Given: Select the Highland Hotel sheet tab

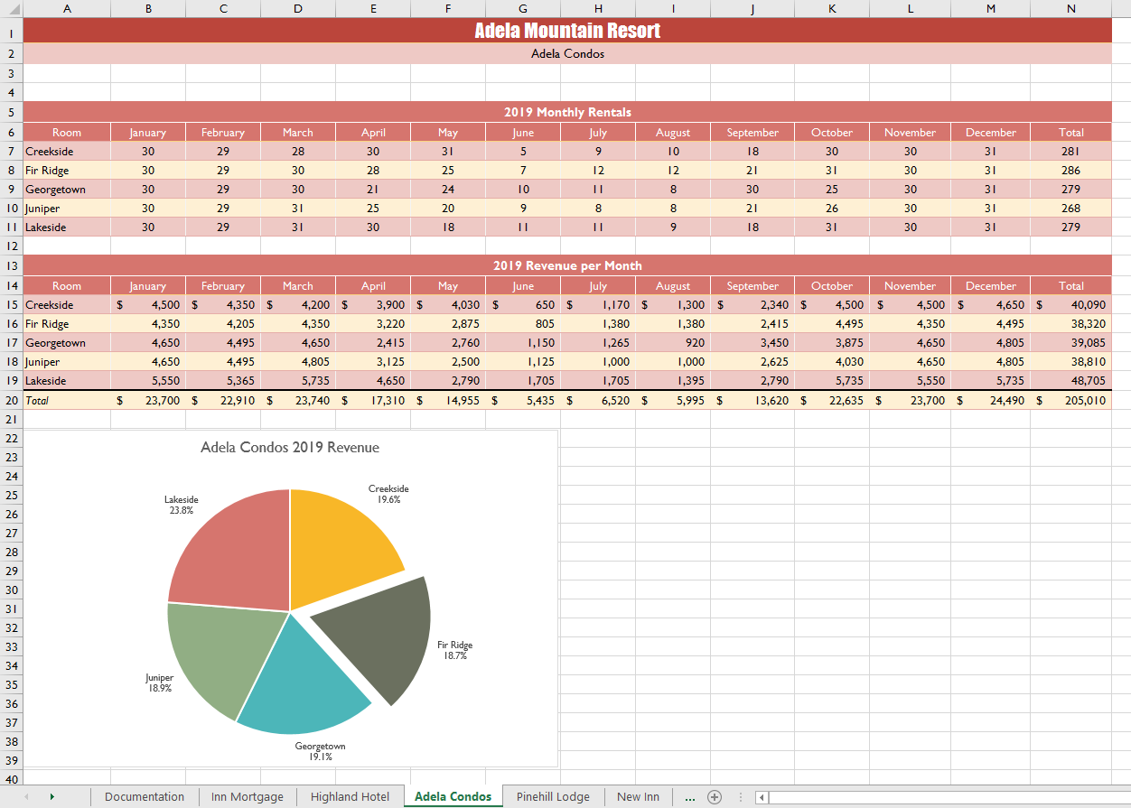Looking at the screenshot, I should (350, 796).
